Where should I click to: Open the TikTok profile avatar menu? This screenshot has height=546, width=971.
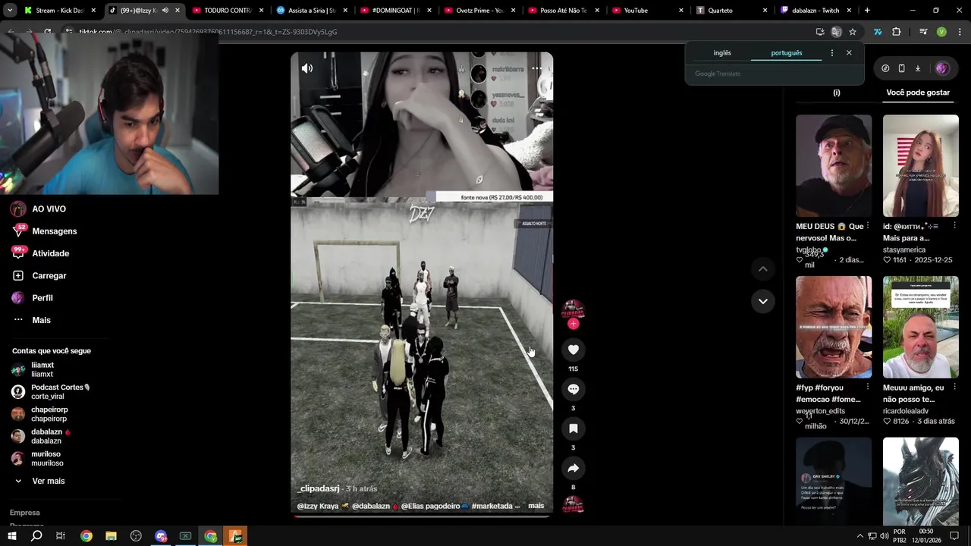point(942,68)
